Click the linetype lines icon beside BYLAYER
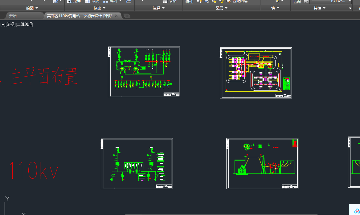This screenshot has width=360, height=215. (x=306, y=1)
